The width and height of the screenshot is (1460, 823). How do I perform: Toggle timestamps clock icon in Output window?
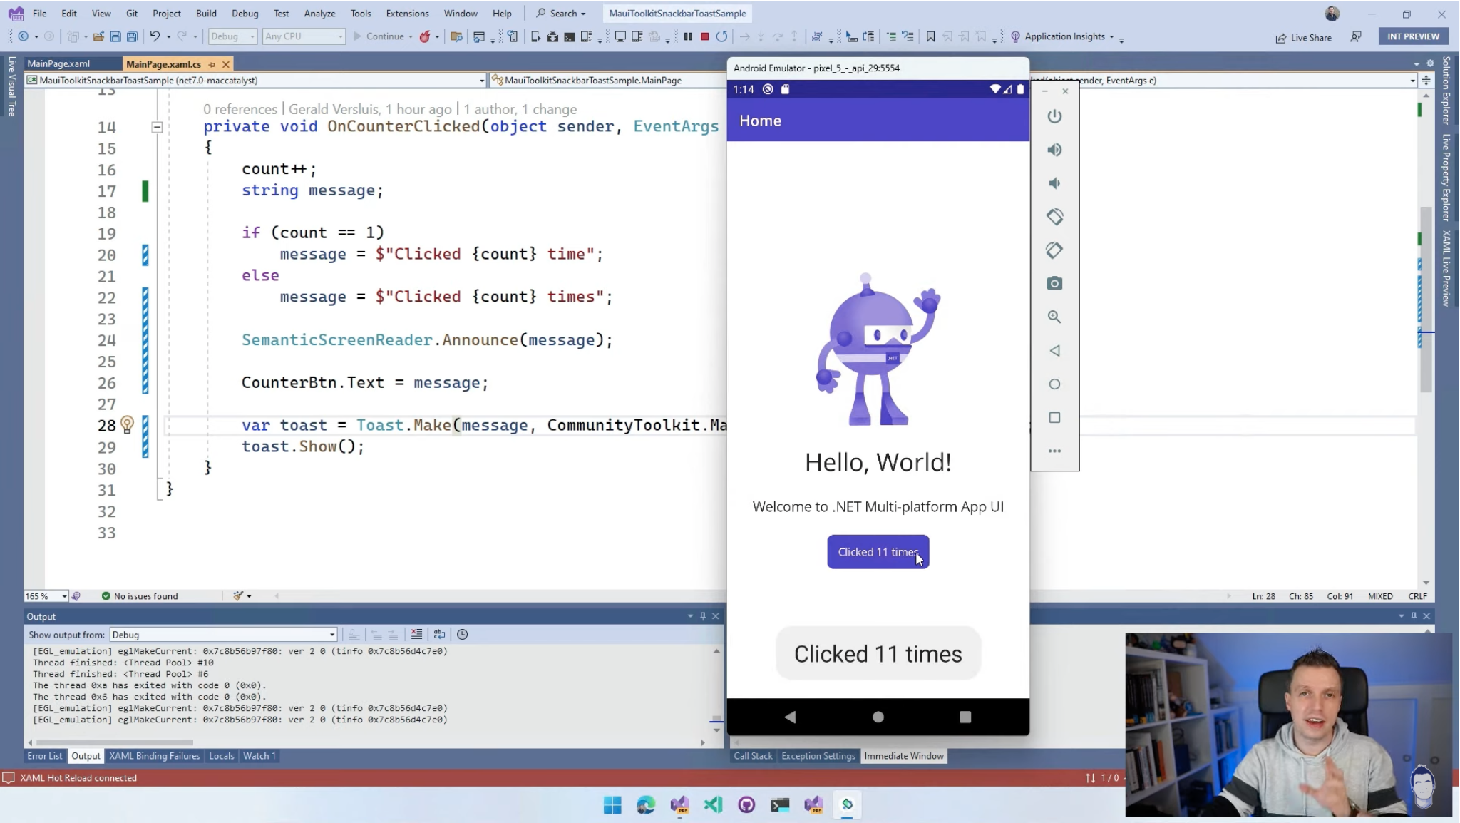[462, 635]
